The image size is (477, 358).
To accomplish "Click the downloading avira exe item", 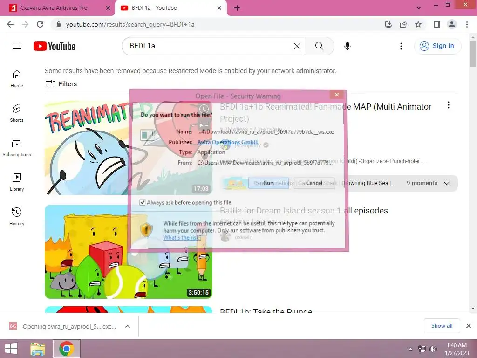I will (63, 326).
